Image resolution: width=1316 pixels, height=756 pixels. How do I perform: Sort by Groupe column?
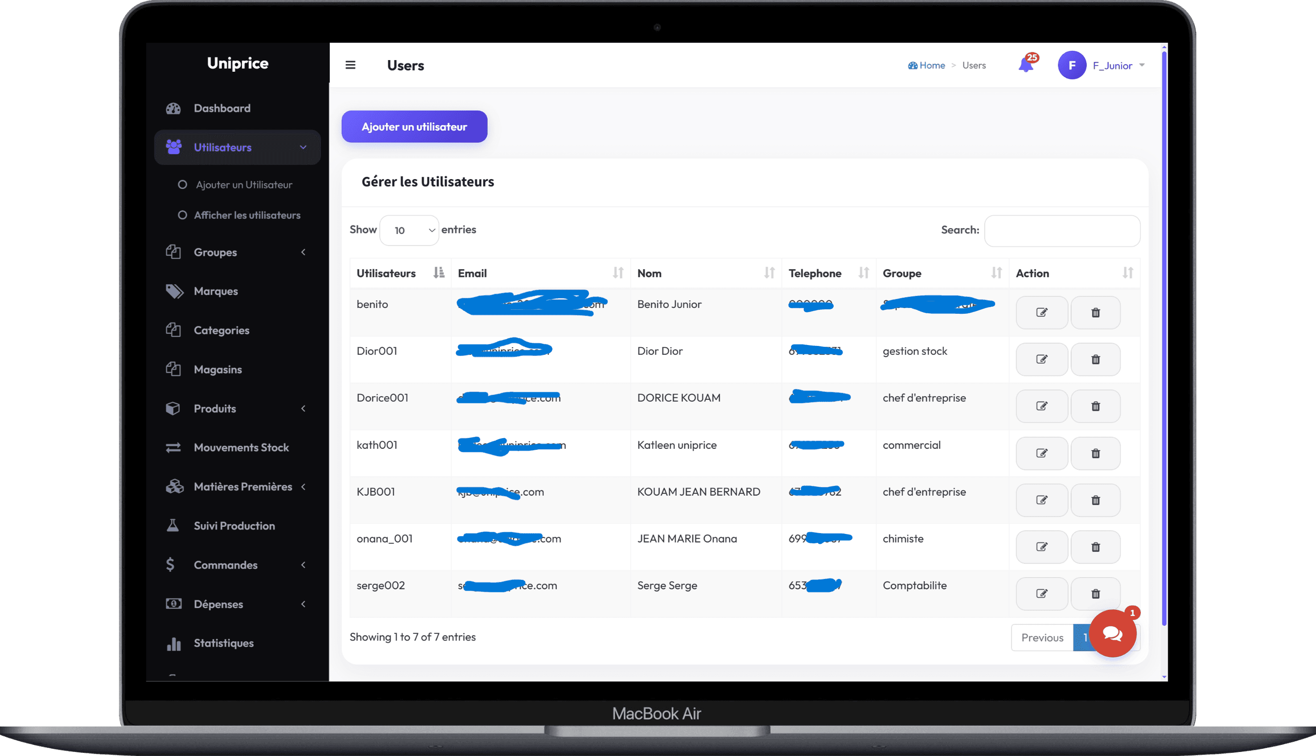[x=942, y=273]
